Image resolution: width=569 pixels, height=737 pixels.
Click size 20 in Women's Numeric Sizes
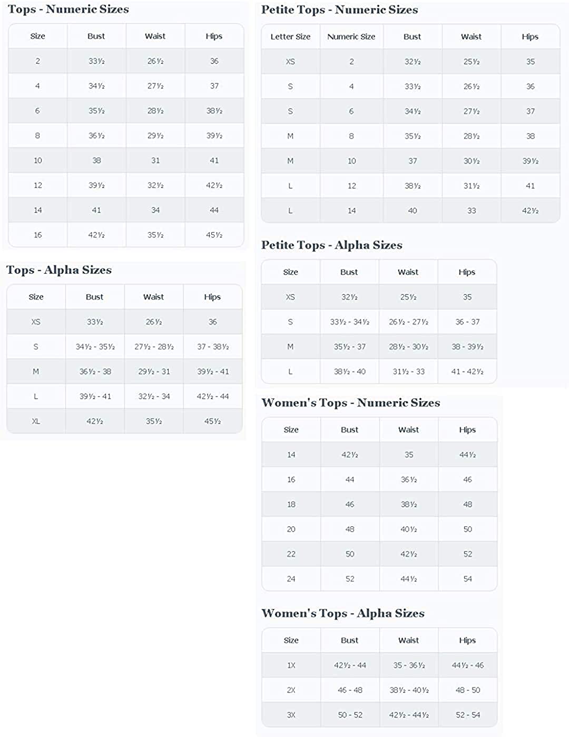[291, 529]
